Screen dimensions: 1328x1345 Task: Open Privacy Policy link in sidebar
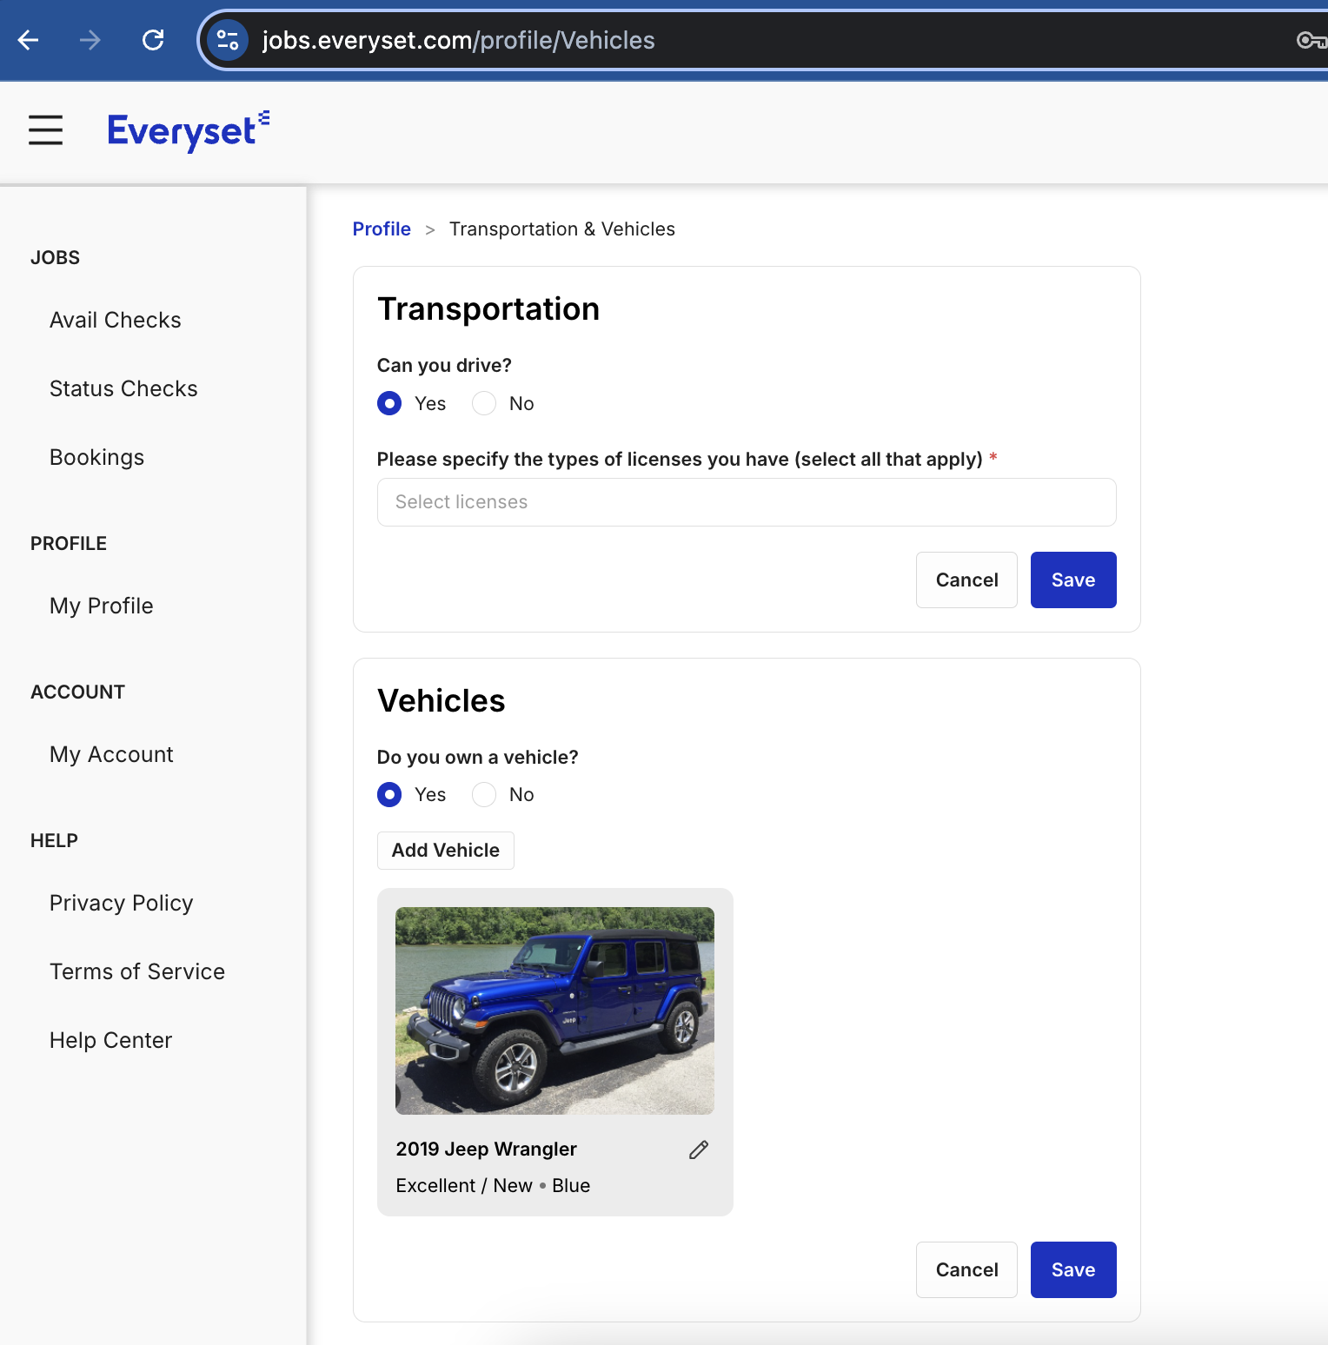122,904
